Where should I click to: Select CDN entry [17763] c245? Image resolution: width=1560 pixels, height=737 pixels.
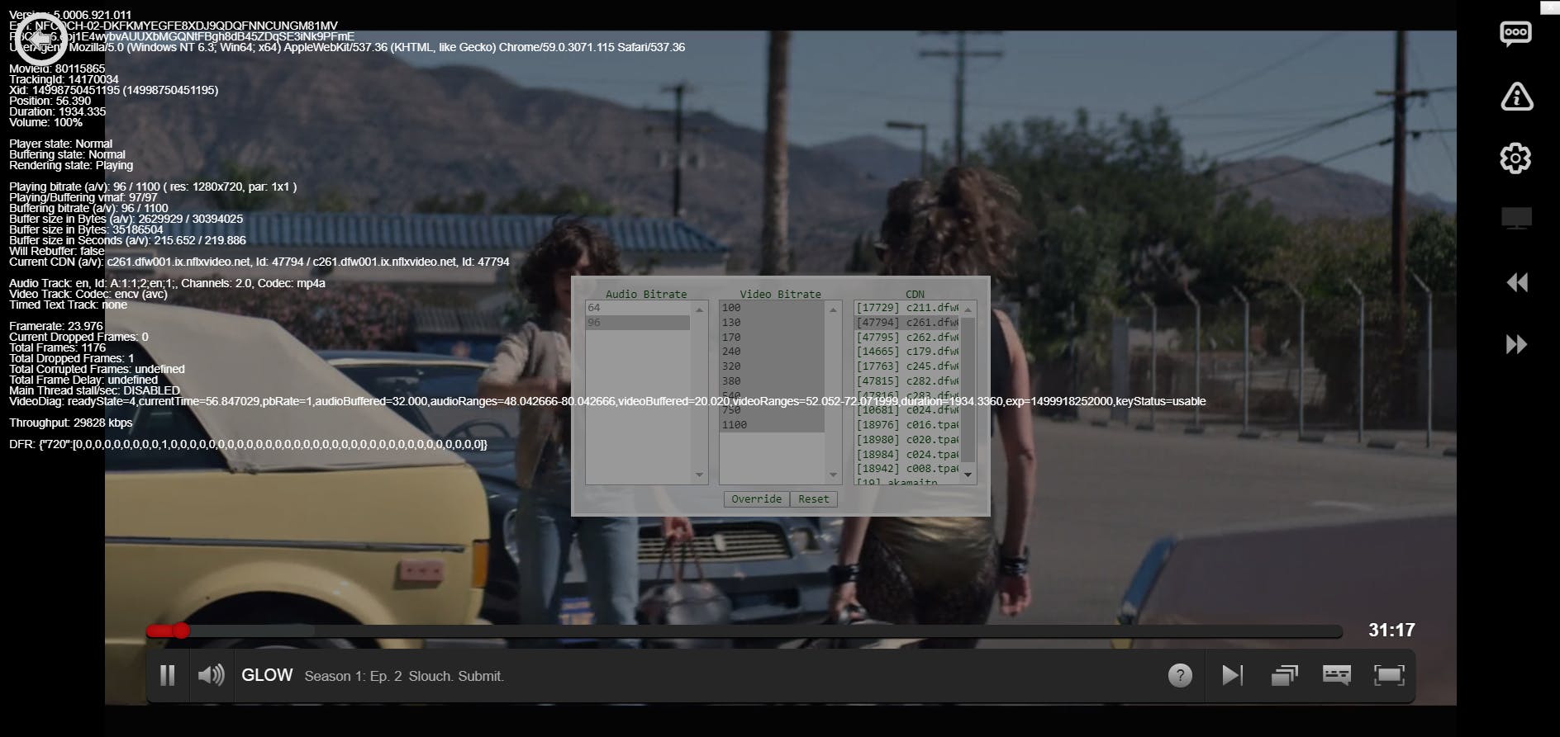pyautogui.click(x=906, y=366)
